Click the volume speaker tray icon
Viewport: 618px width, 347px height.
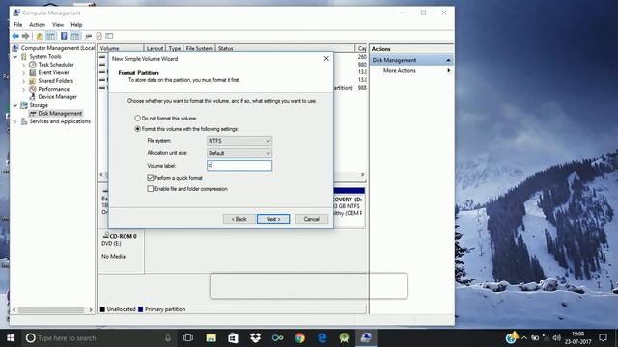click(x=556, y=337)
